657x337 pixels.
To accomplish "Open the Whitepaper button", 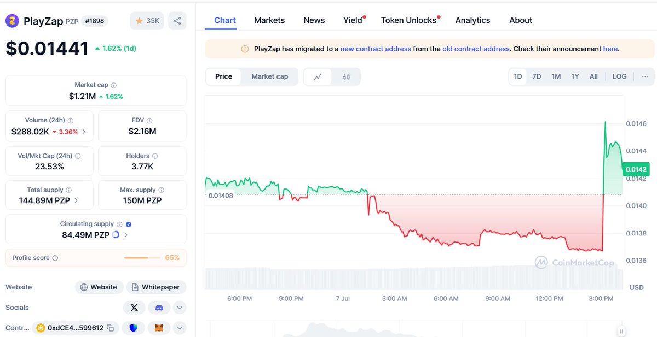I will click(x=156, y=287).
